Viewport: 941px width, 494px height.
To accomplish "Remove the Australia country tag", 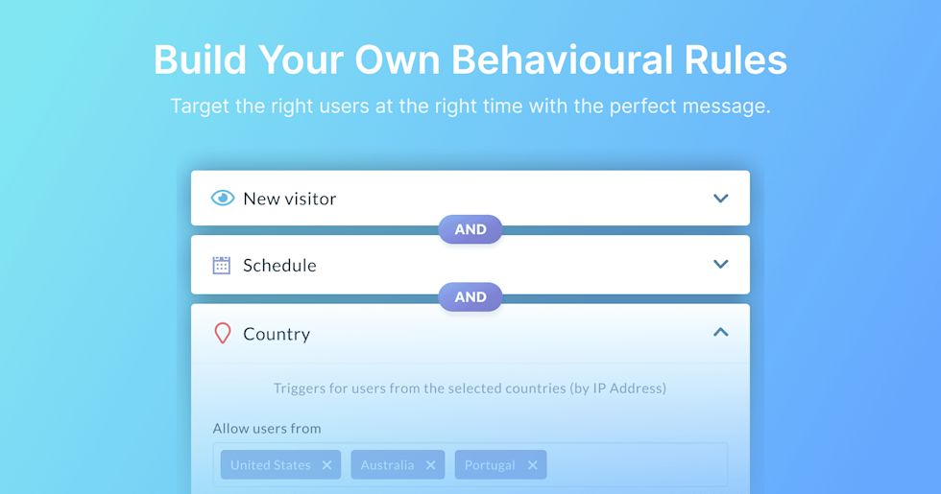I will tap(430, 465).
